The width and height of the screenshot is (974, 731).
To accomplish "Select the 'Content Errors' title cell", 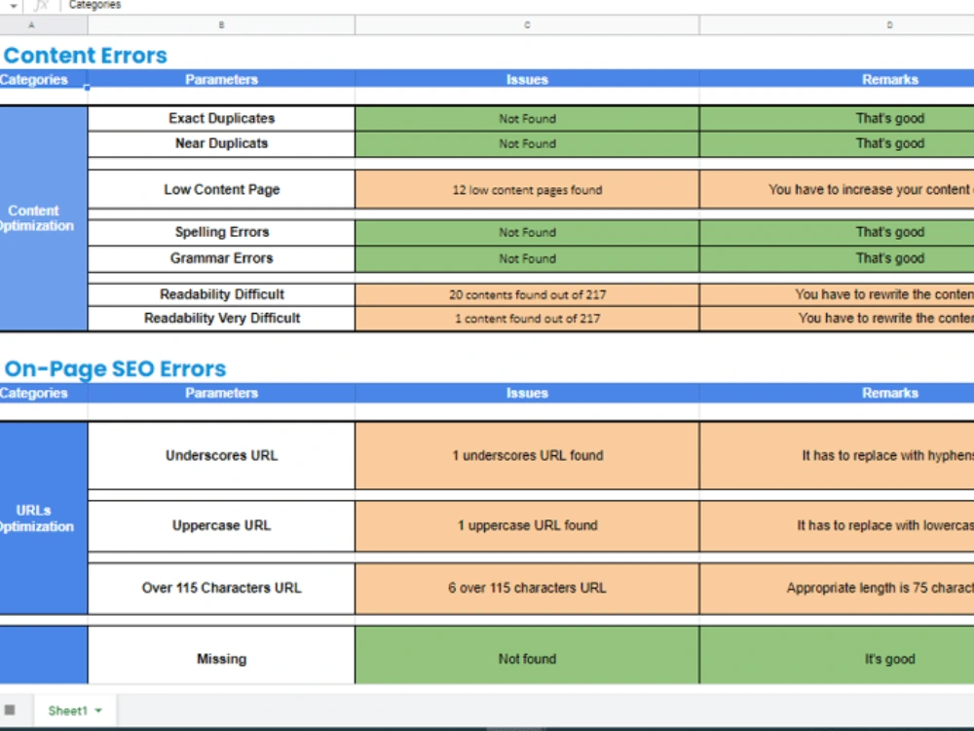I will 86,56.
